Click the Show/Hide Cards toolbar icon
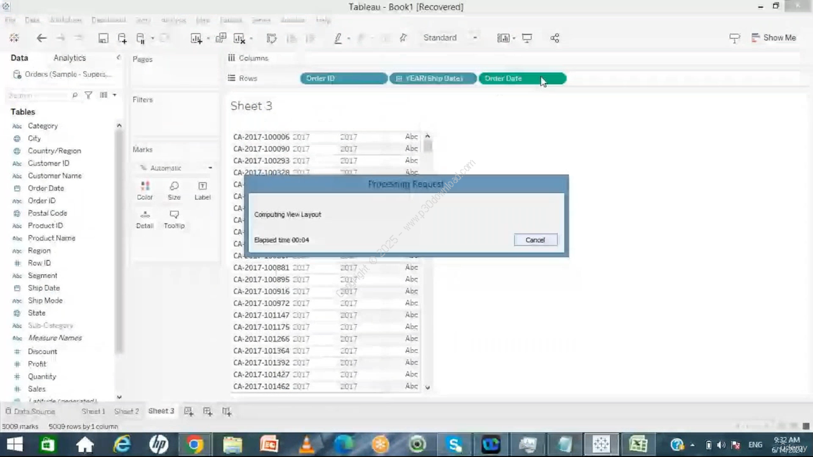Viewport: 813px width, 457px height. pyautogui.click(x=503, y=38)
